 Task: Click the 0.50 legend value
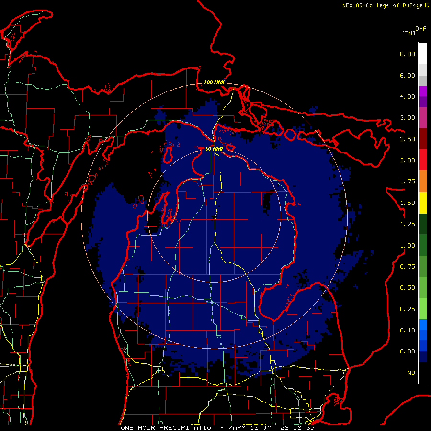click(408, 288)
